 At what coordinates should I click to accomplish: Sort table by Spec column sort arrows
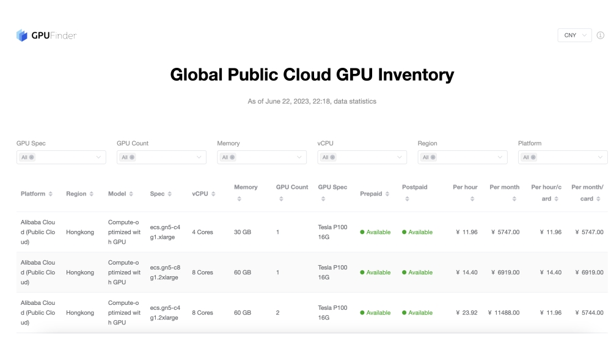(169, 194)
